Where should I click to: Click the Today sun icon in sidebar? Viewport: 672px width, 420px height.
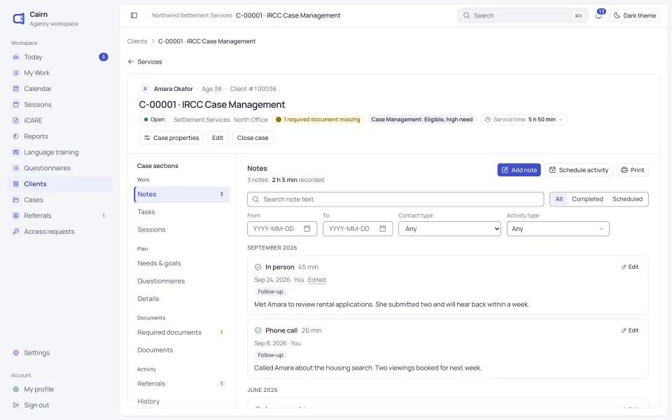click(x=16, y=57)
